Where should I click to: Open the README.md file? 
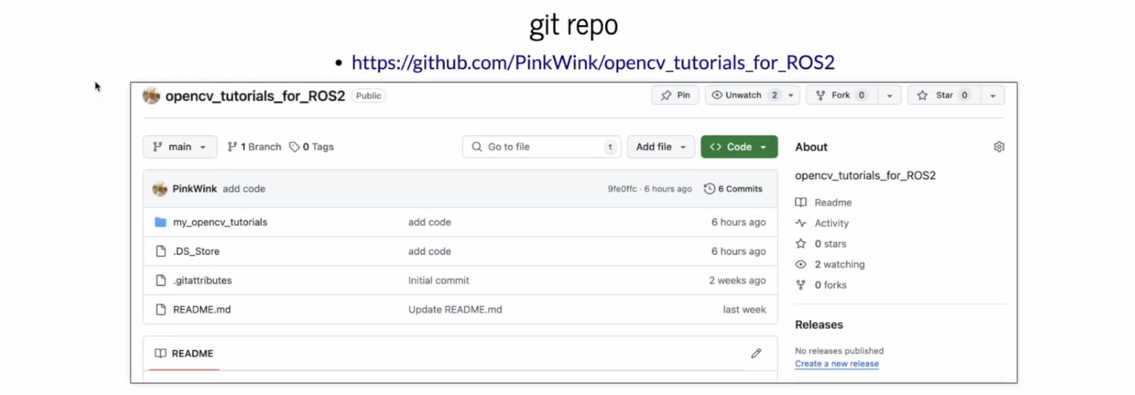202,310
